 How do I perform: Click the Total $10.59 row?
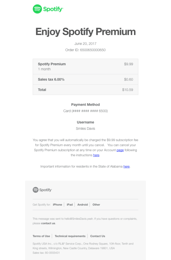[86, 90]
